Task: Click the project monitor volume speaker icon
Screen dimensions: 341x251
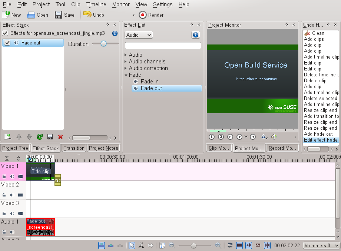Action: (x=274, y=137)
